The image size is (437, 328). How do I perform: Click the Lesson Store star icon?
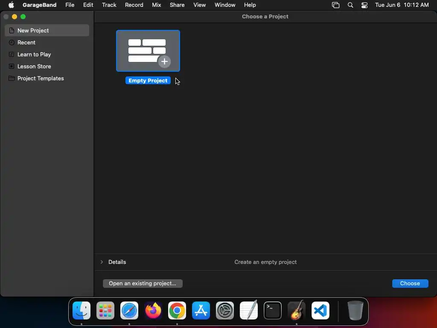tap(12, 66)
